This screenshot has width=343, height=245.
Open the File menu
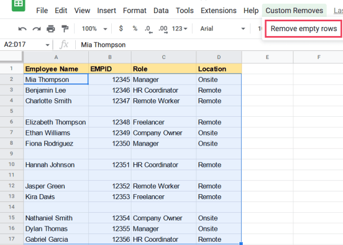click(x=42, y=10)
